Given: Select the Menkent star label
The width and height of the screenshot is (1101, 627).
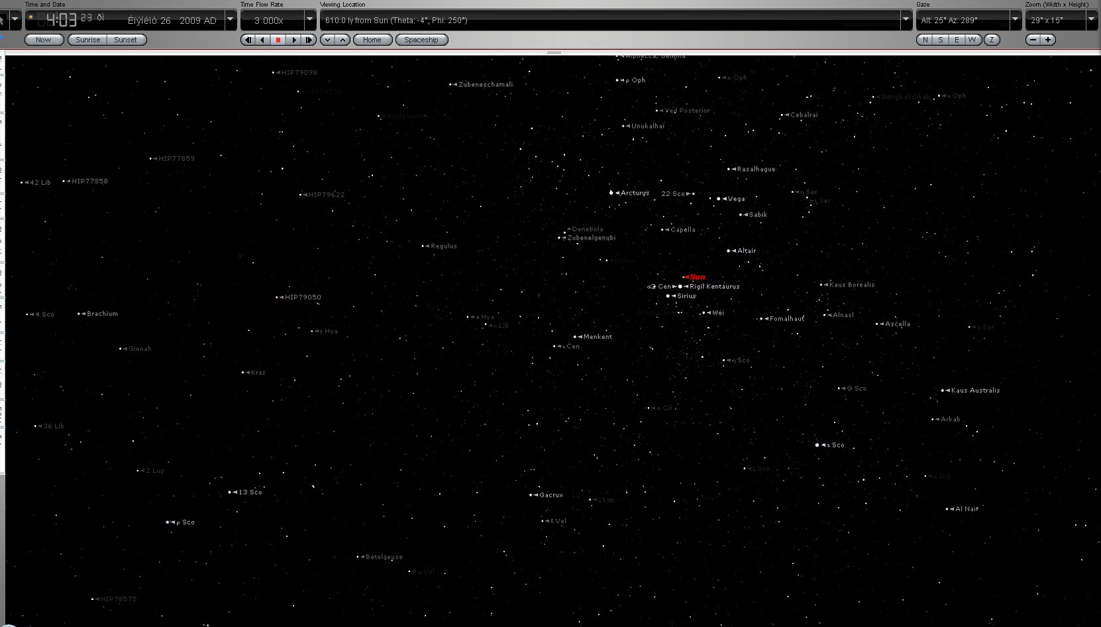Looking at the screenshot, I should pos(598,337).
